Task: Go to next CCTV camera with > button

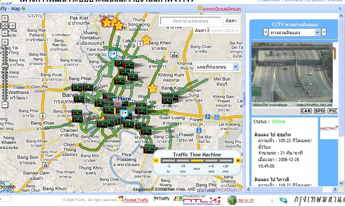Action: point(323,33)
